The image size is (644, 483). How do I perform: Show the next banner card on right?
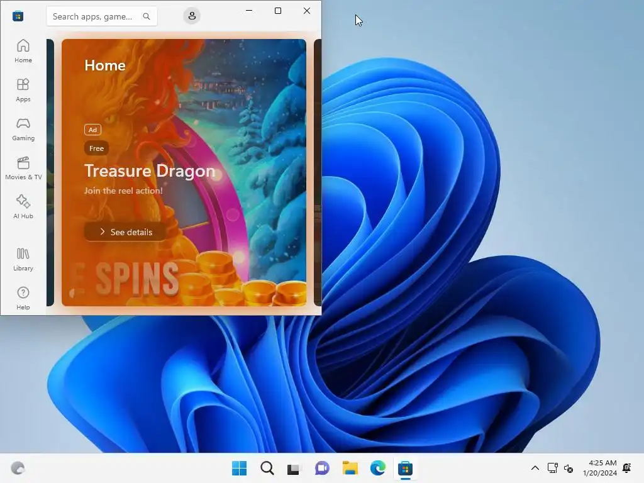318,172
